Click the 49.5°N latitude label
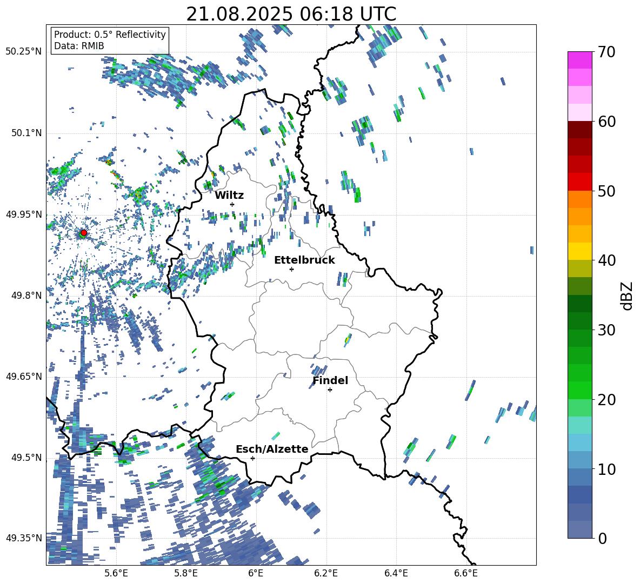Screen dimensions: 640x584 click(26, 458)
